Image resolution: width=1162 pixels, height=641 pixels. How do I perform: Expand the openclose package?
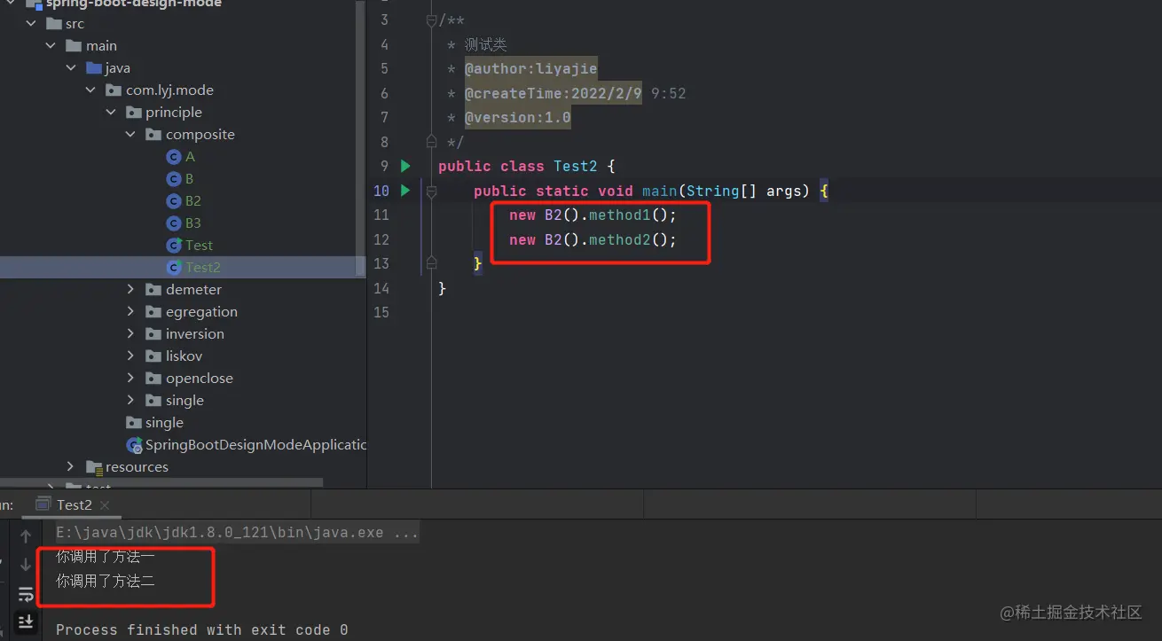pyautogui.click(x=130, y=379)
